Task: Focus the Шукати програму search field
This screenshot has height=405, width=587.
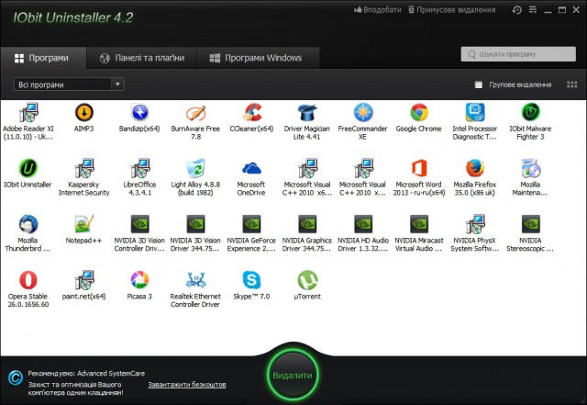Action: pos(518,54)
